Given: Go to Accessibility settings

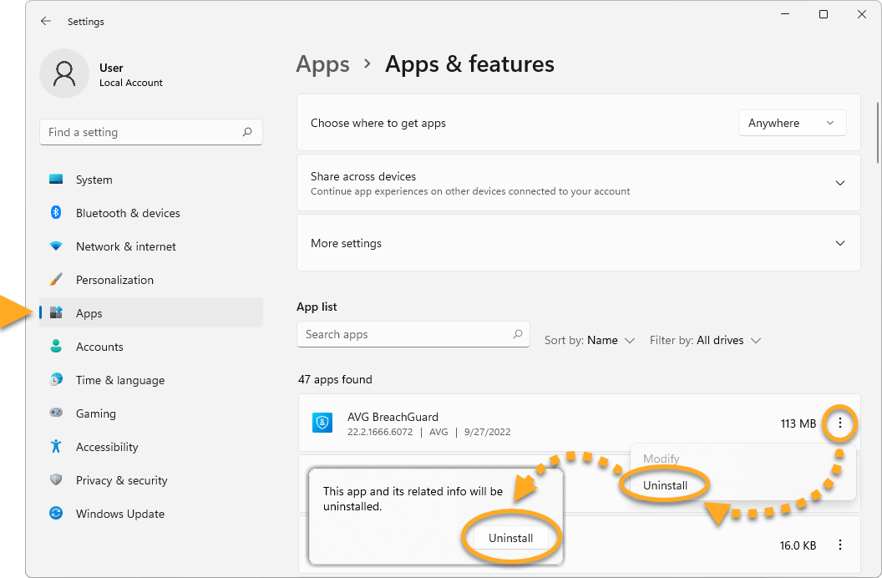Looking at the screenshot, I should point(107,447).
